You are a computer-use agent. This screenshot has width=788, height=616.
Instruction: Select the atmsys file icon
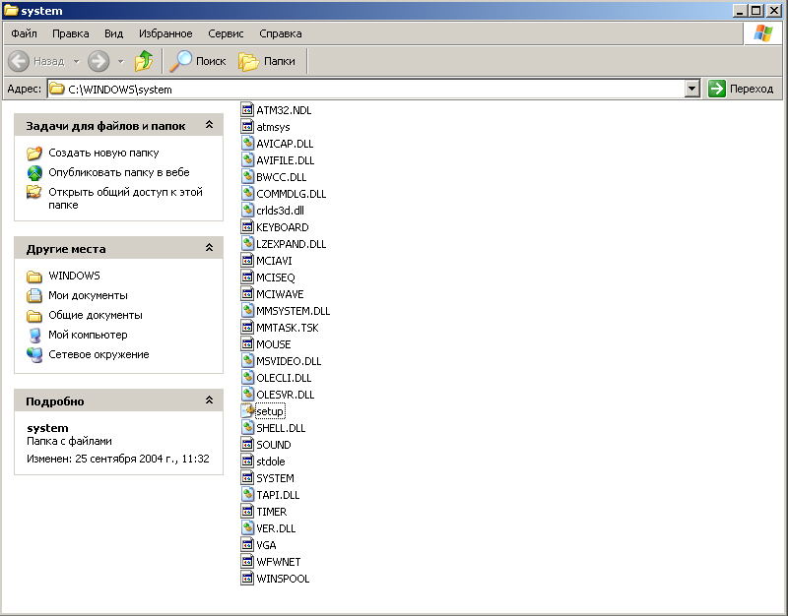247,127
